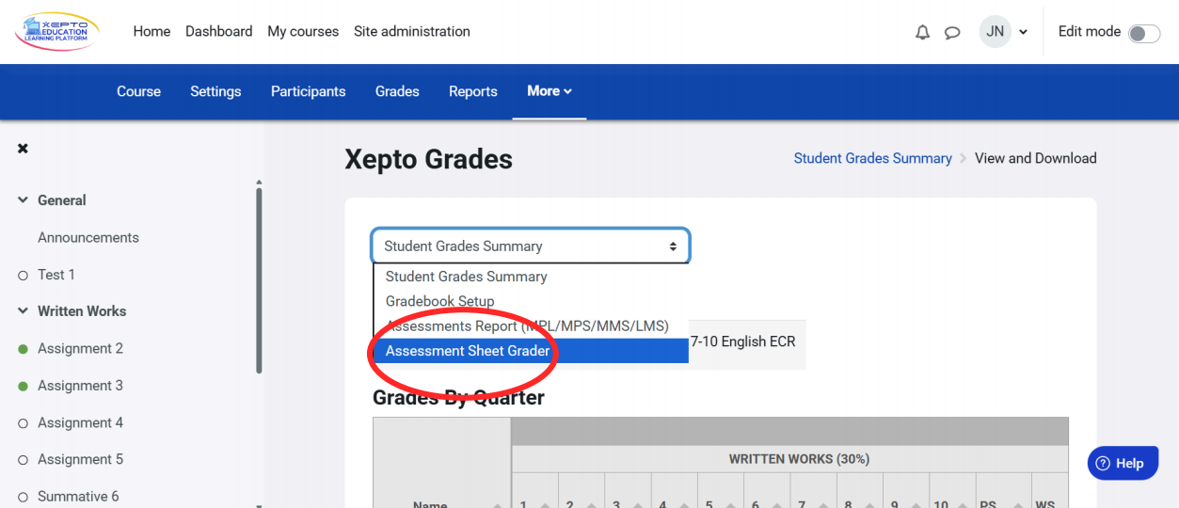Click the WRITTEN WORKS (30%) header

[x=799, y=459]
